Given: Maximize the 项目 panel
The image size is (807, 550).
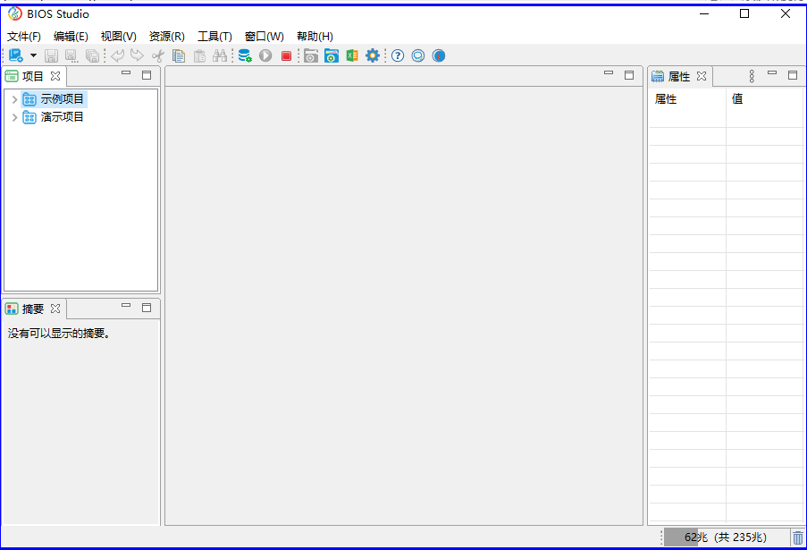Looking at the screenshot, I should coord(147,75).
